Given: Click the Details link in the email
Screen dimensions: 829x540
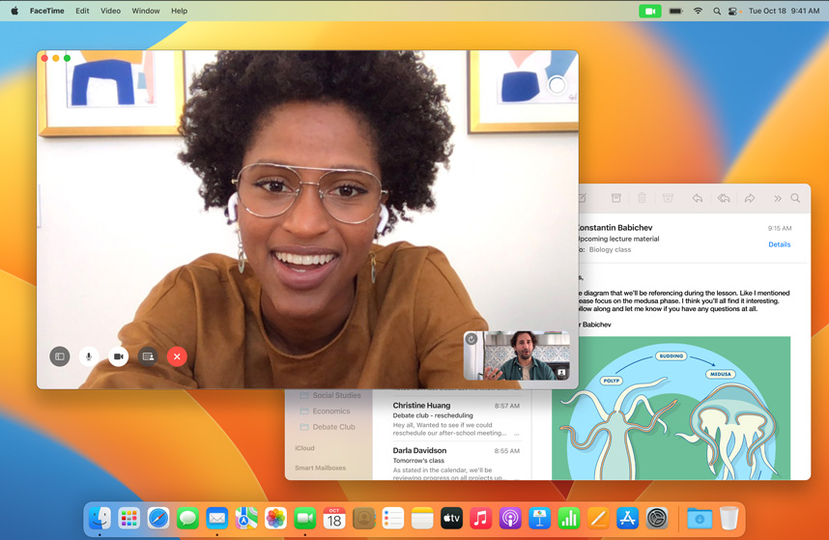Looking at the screenshot, I should click(x=779, y=244).
